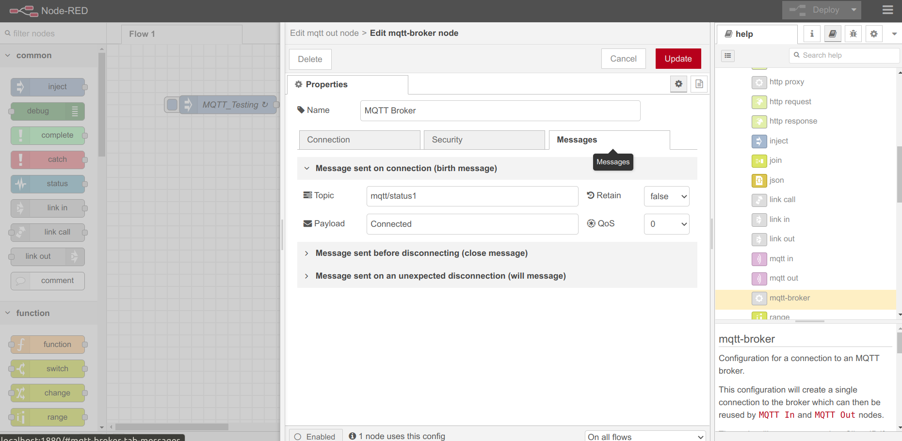Select the catch node in the palette
The width and height of the screenshot is (902, 441).
point(48,159)
